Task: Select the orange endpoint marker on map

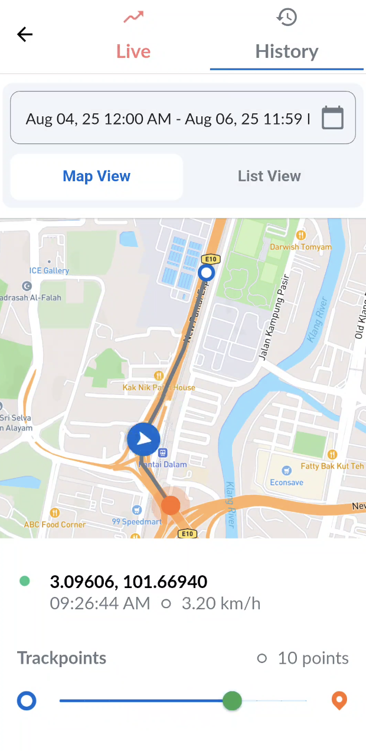Action: 171,505
